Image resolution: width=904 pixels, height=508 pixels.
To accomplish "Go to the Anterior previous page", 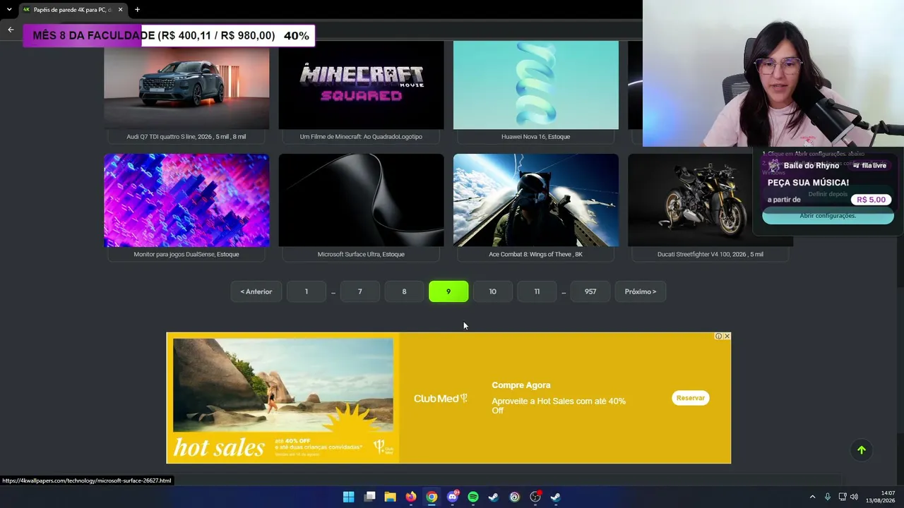I will pos(256,291).
